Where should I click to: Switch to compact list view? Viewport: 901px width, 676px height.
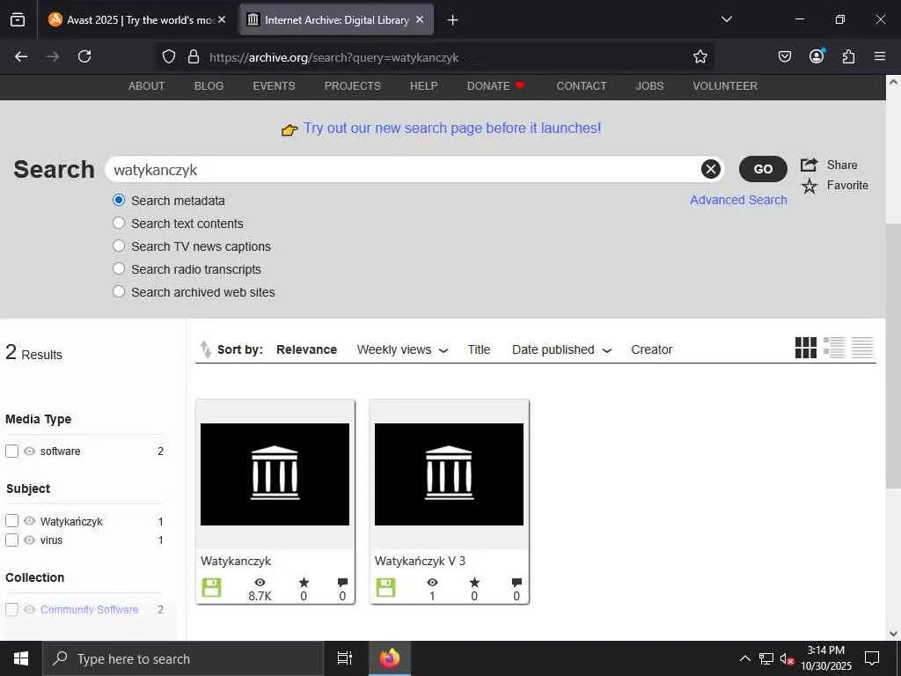862,348
